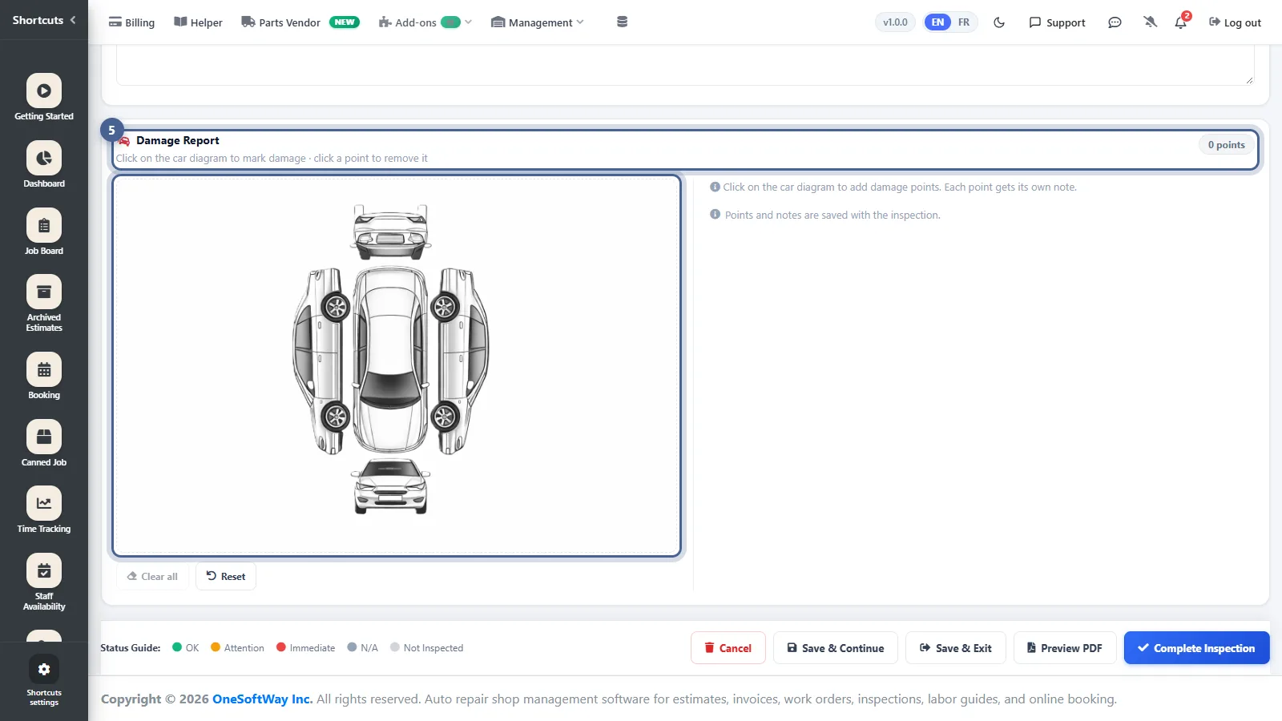Expand the Add-ons dropdown chevron
1282x721 pixels.
[x=468, y=22]
